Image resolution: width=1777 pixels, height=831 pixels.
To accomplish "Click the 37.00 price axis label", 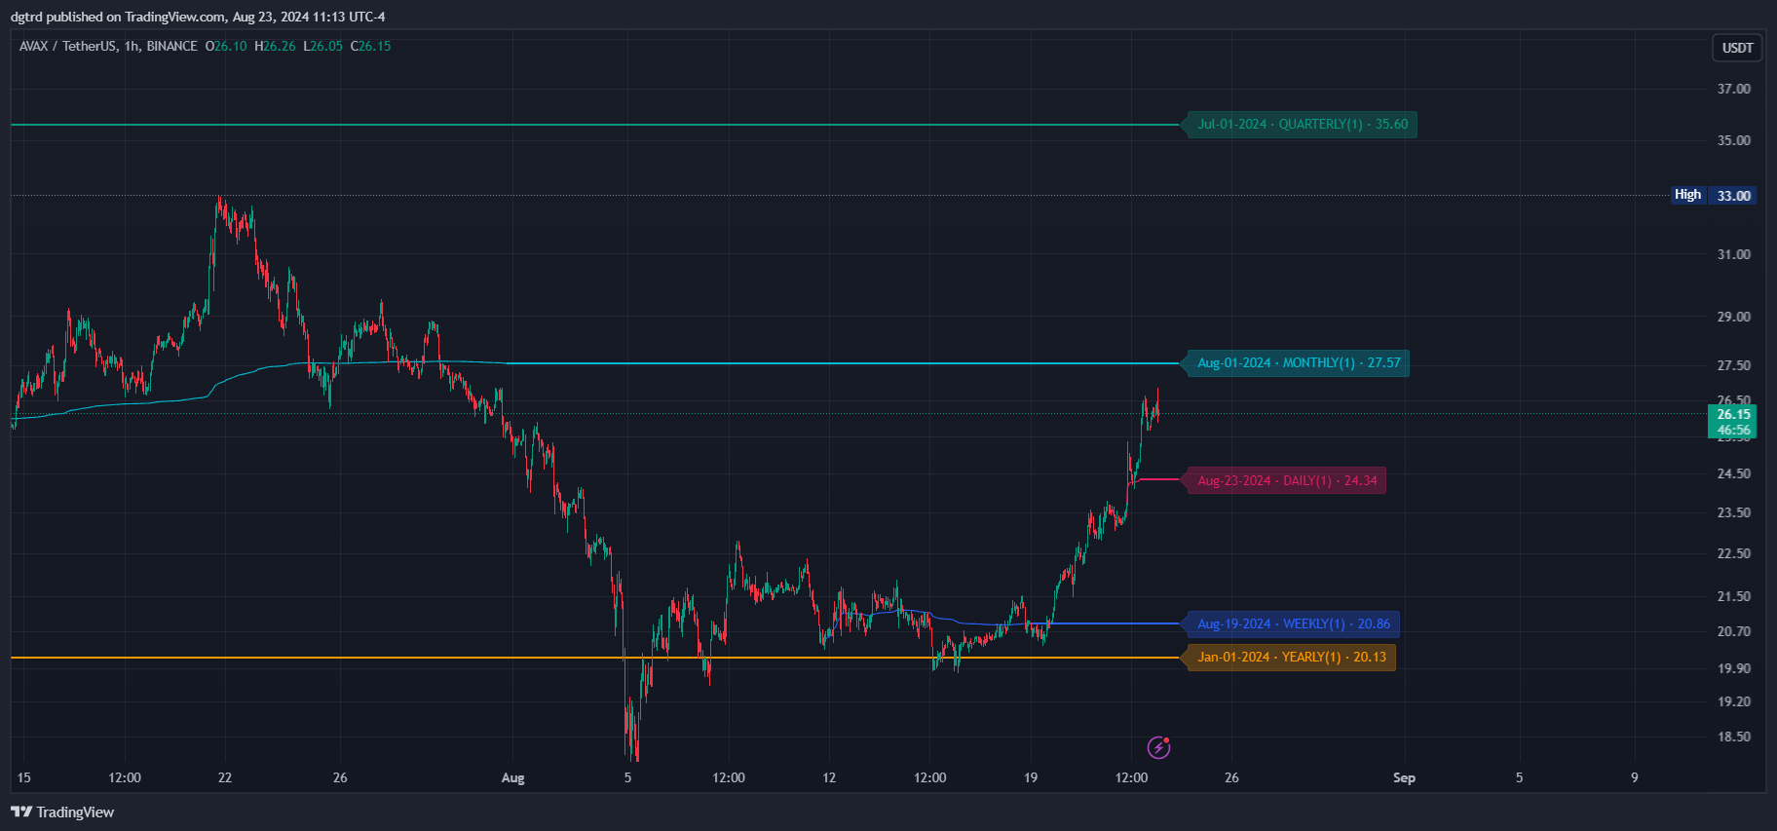I will coord(1734,89).
